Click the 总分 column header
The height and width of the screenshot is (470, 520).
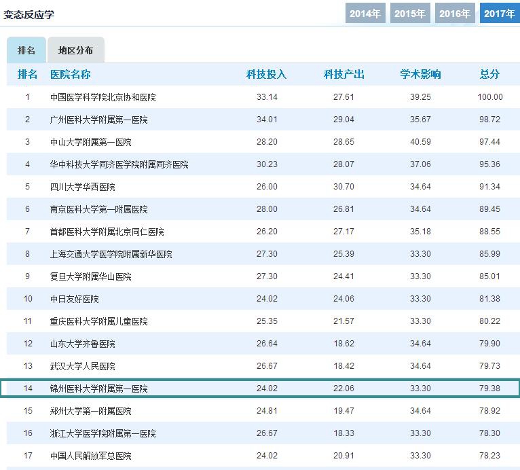coord(490,74)
